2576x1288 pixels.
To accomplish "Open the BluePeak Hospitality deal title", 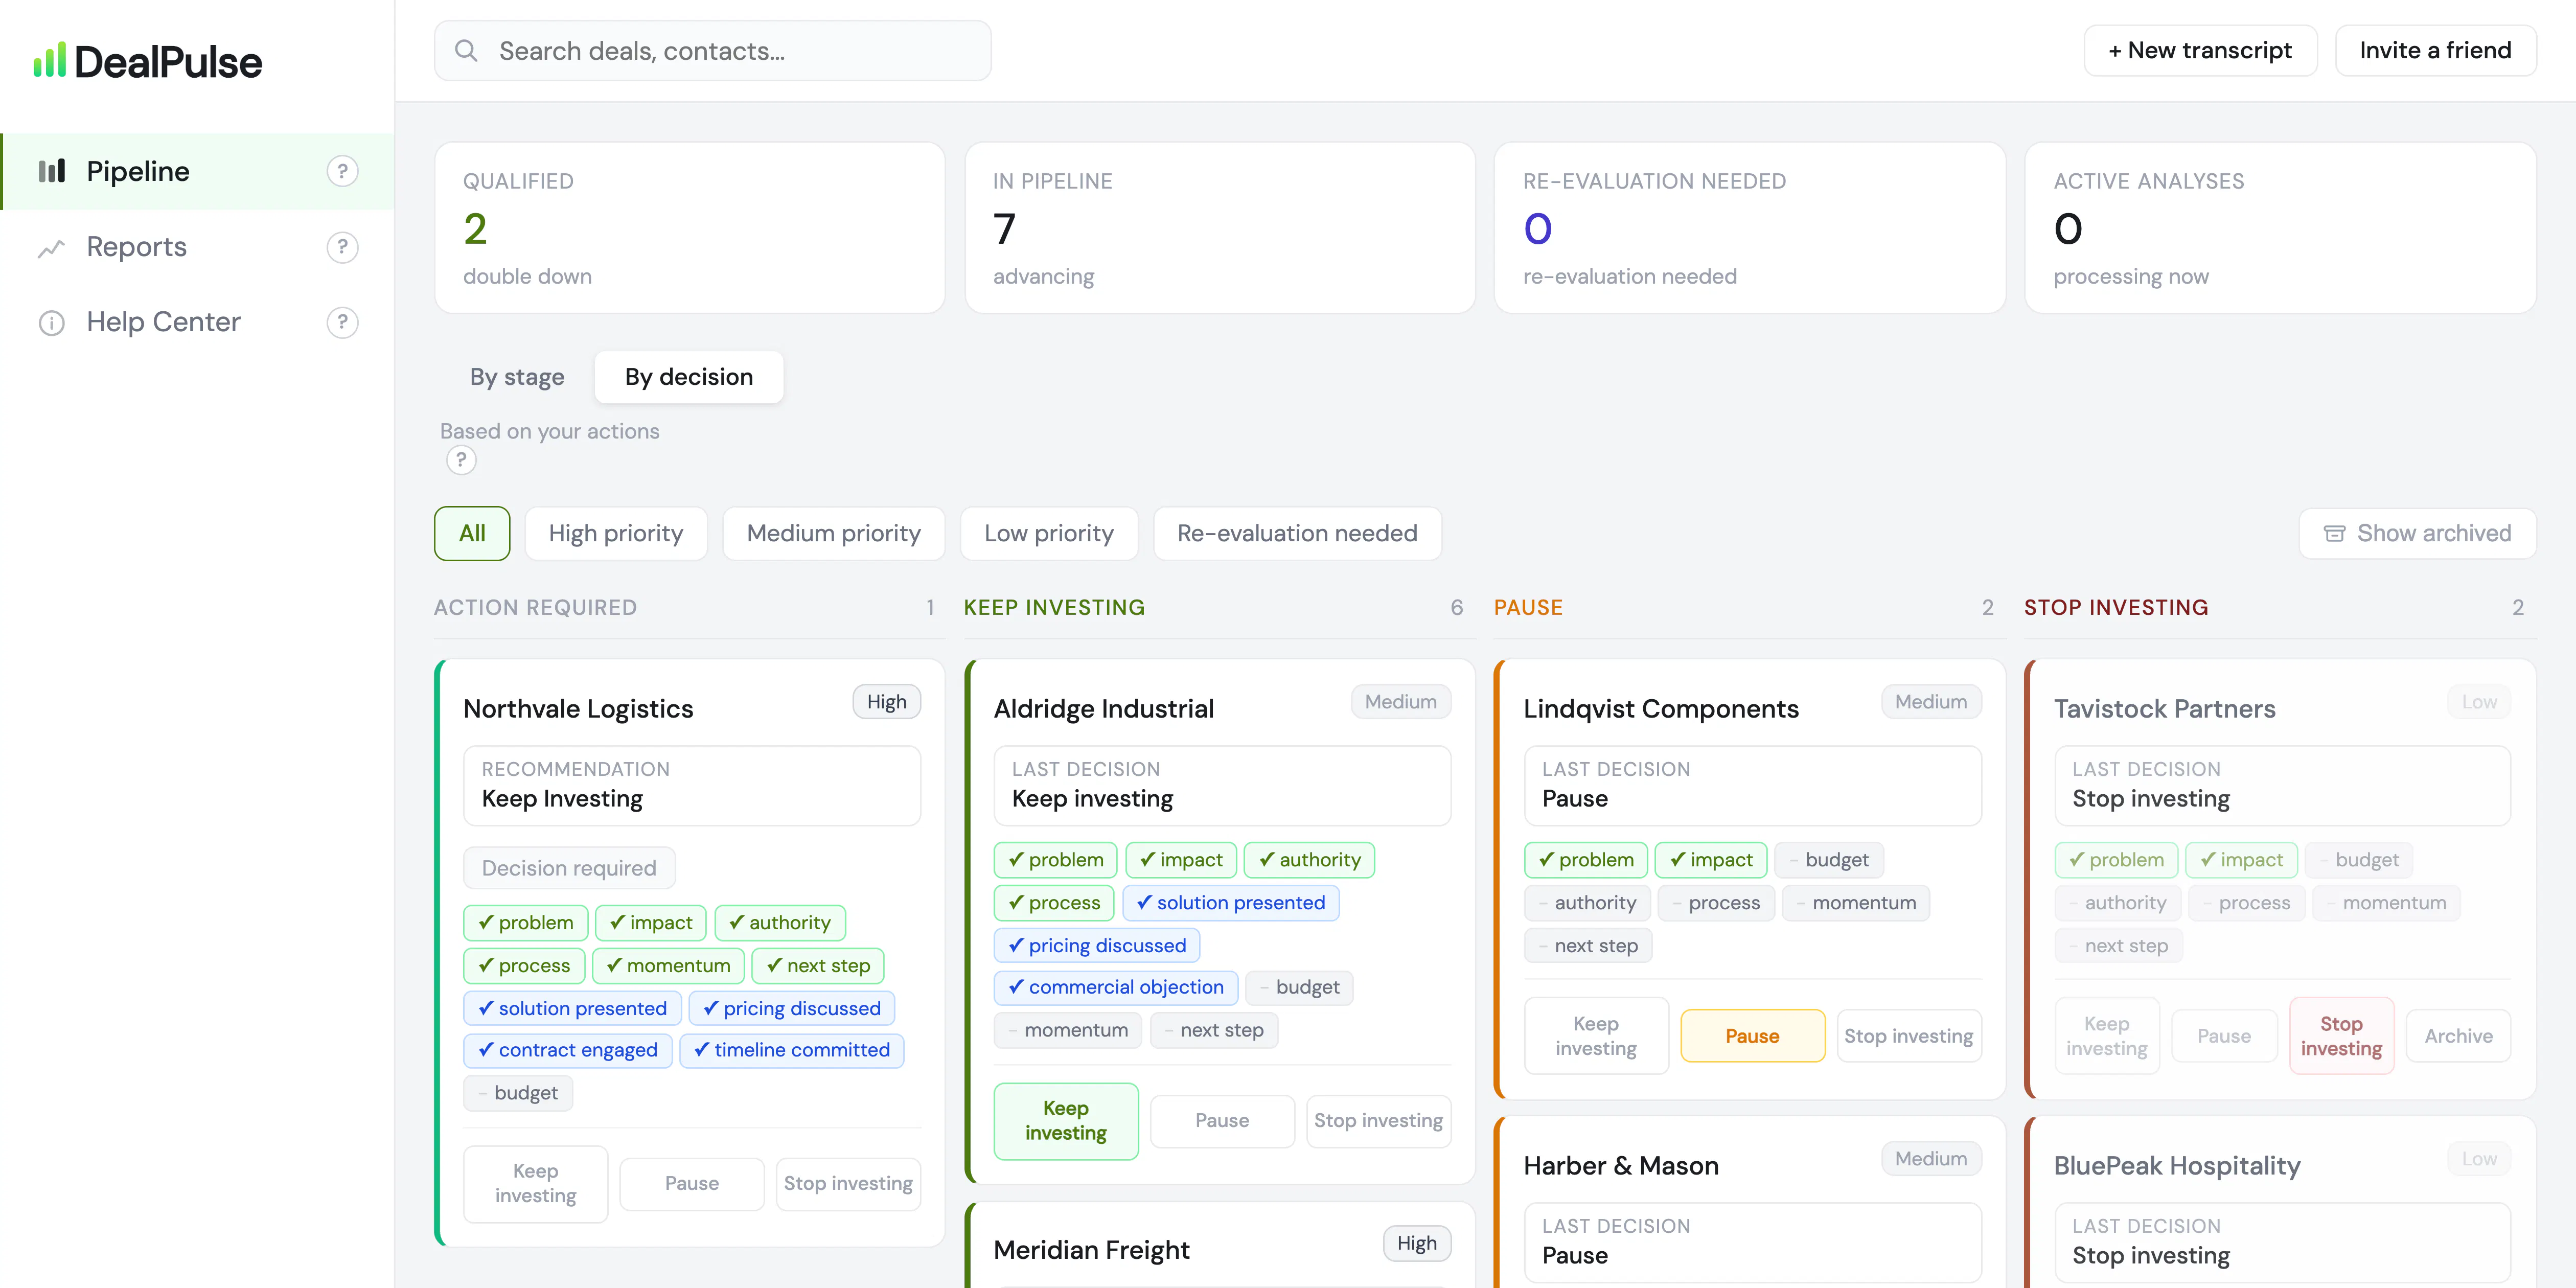I will pyautogui.click(x=2177, y=1166).
